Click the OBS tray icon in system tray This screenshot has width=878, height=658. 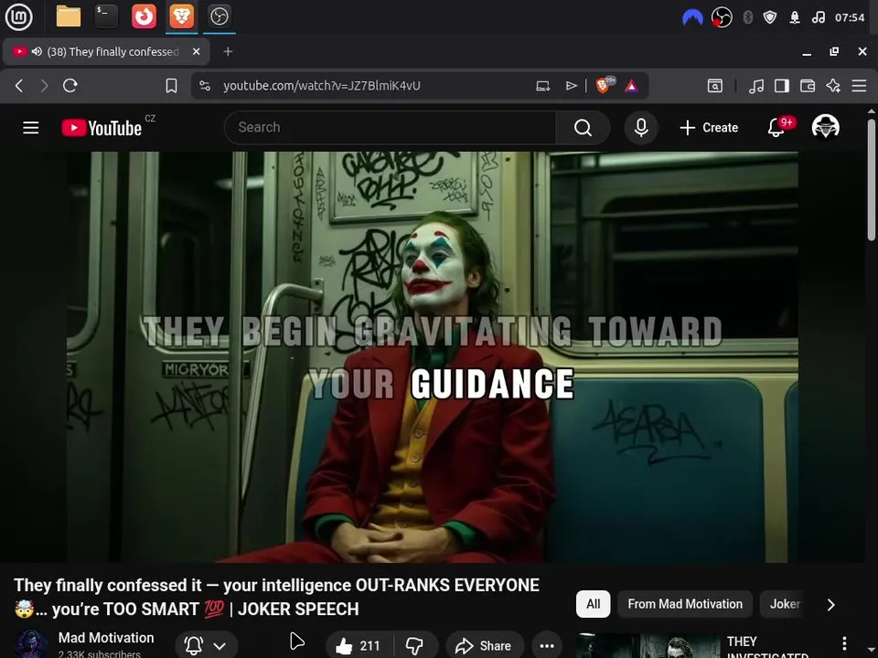tap(722, 17)
